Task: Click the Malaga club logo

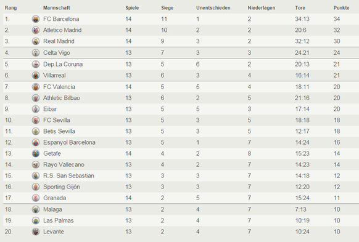Action: 36,209
